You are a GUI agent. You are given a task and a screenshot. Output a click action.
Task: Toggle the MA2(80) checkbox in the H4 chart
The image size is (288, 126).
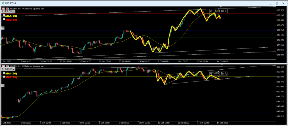[x=3, y=20]
